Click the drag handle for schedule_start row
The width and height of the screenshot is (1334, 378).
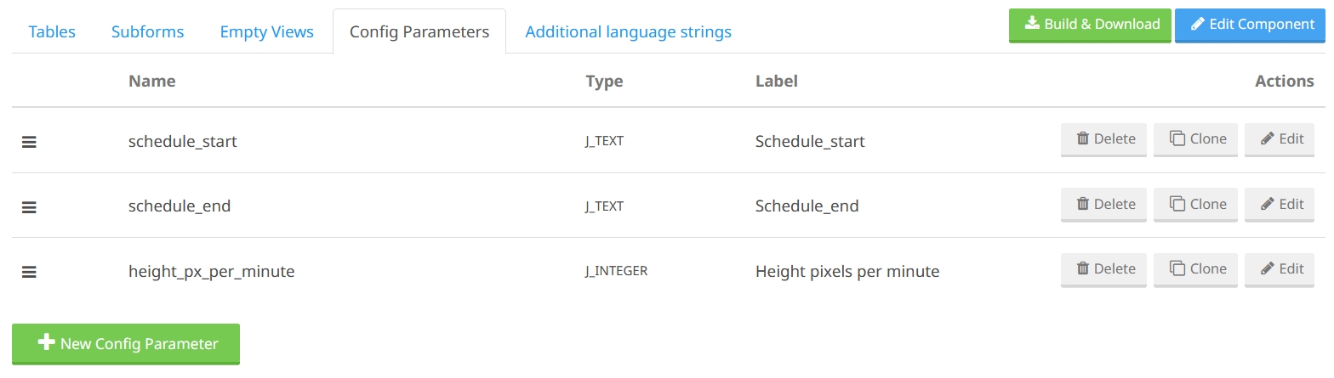pyautogui.click(x=29, y=142)
